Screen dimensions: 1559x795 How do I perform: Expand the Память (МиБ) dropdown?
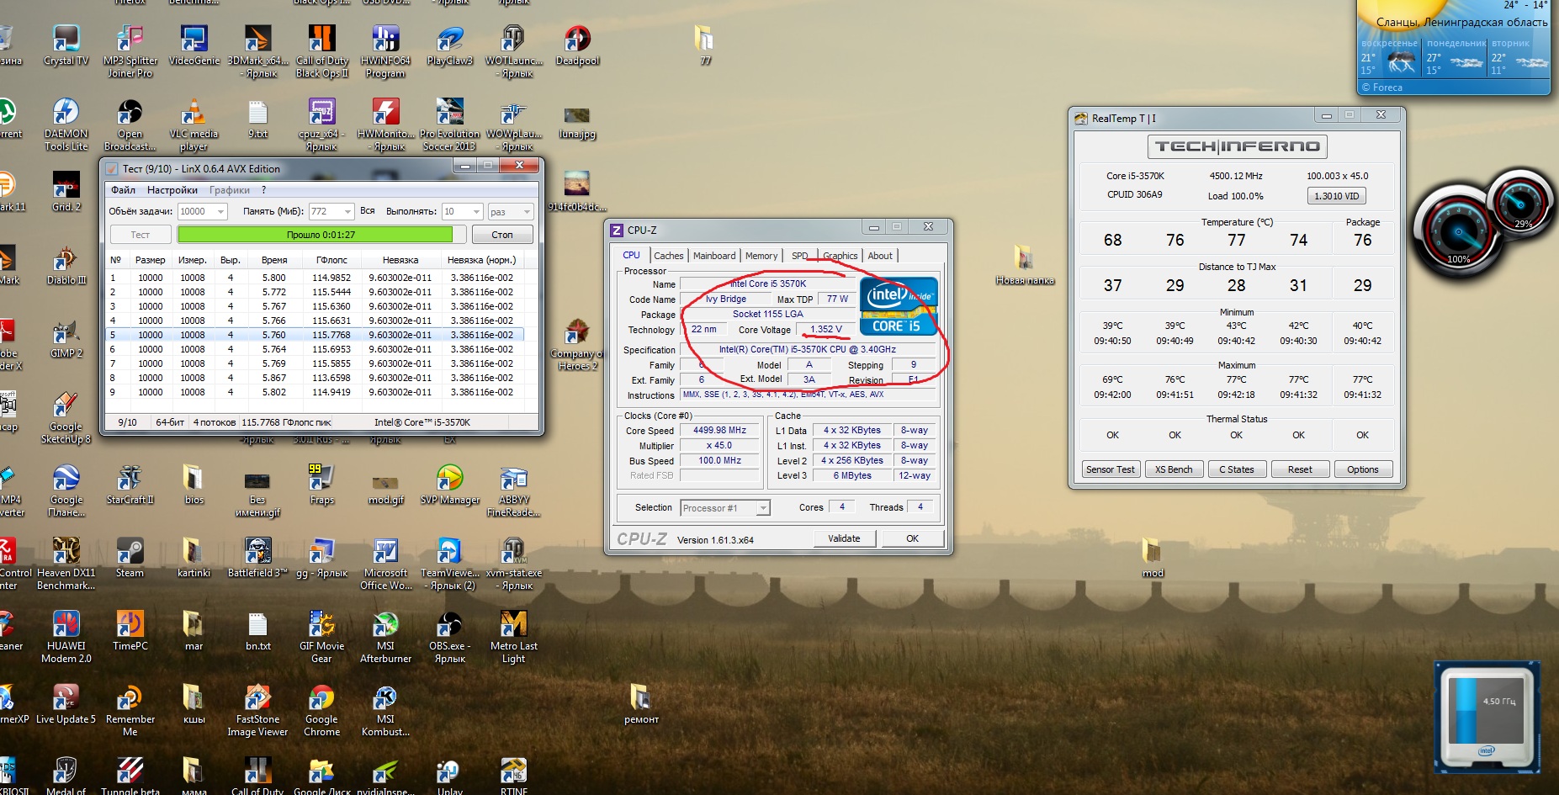347,212
